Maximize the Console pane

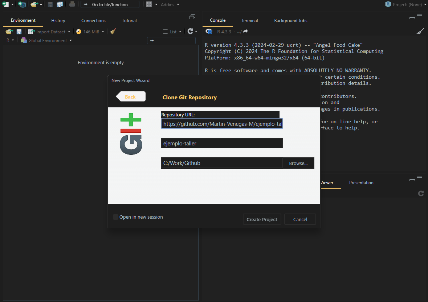coord(420,17)
